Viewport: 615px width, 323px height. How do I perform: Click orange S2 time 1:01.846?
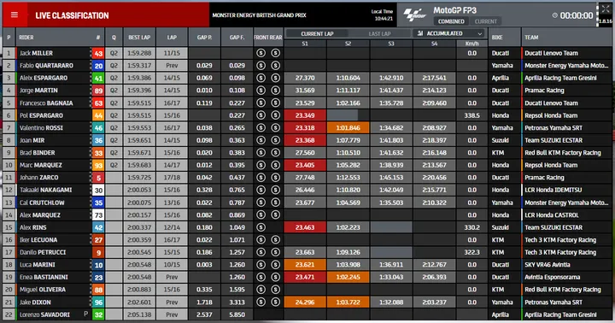pyautogui.click(x=348, y=127)
